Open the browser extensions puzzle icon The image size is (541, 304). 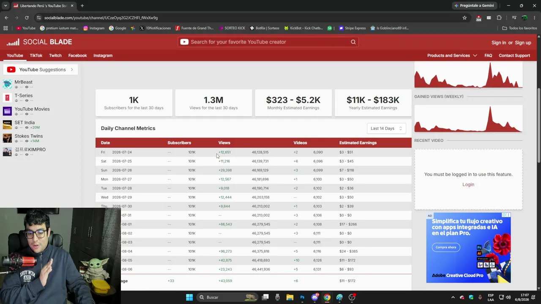499,18
